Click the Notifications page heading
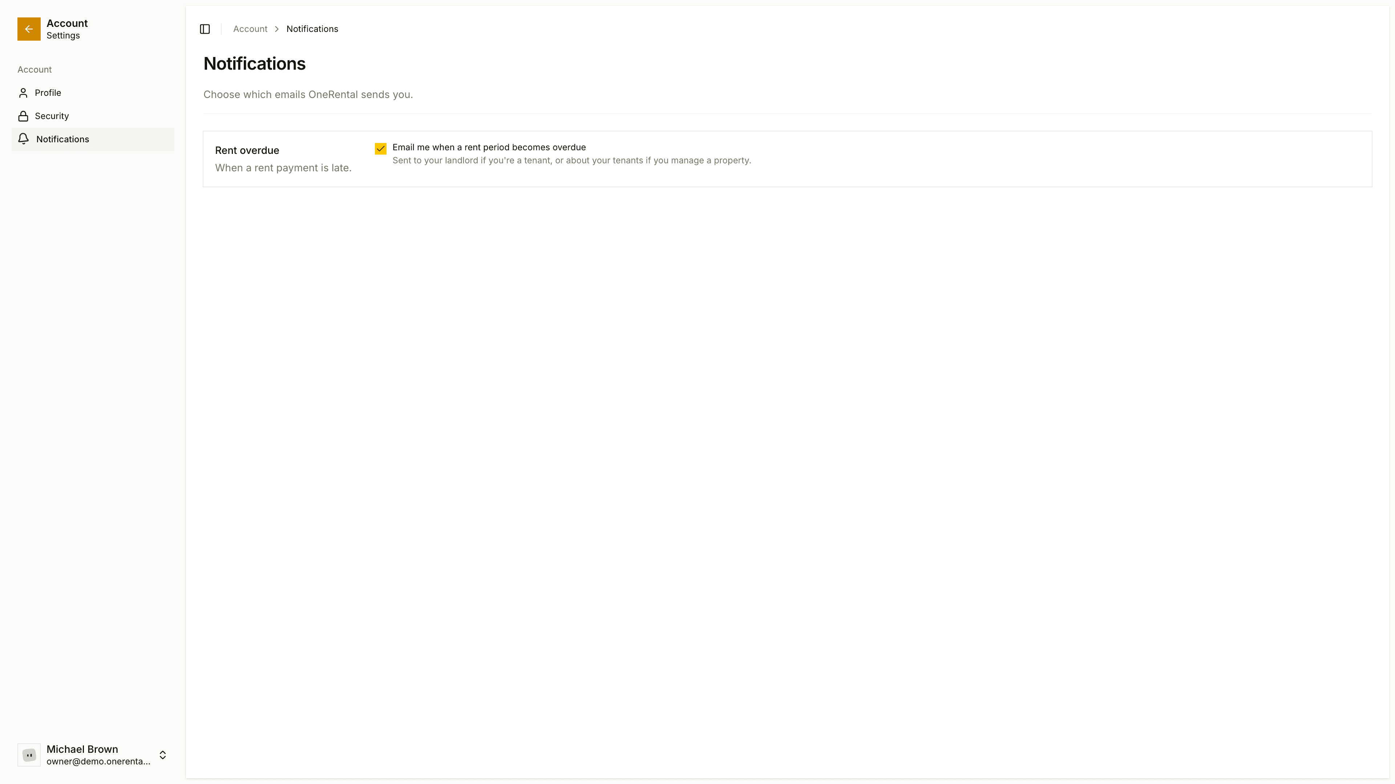Viewport: 1395px width, 784px height. (x=255, y=64)
